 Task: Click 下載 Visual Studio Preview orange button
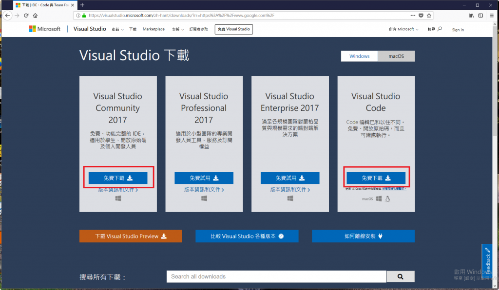(131, 236)
